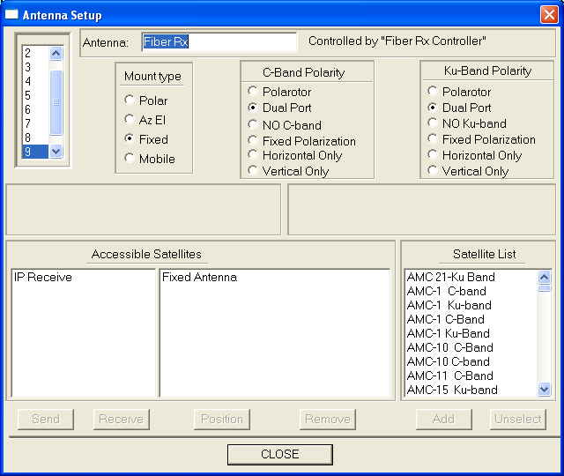The height and width of the screenshot is (476, 564).
Task: Select IP Receive in Accessible Satellites
Action: pos(43,277)
